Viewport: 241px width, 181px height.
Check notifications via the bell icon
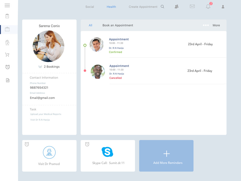pos(208,7)
